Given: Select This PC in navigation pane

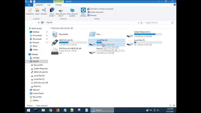Looking at the screenshot, I should 36,62.
